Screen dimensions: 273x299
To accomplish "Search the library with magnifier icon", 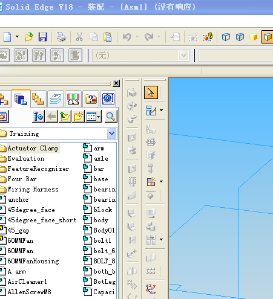I will [x=111, y=117].
